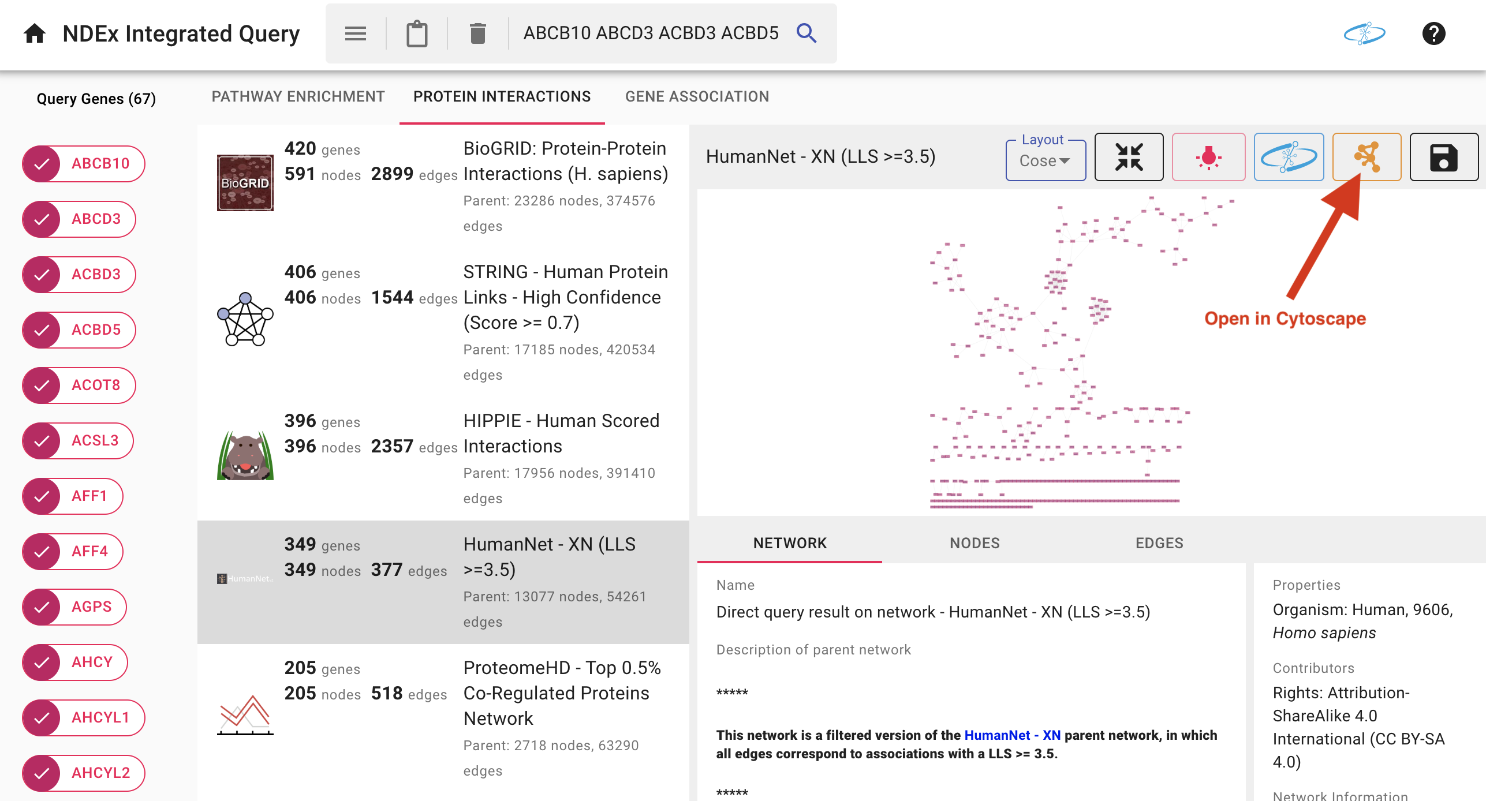Viewport: 1486px width, 801px height.
Task: Switch to the Nodes tab
Action: coord(975,543)
